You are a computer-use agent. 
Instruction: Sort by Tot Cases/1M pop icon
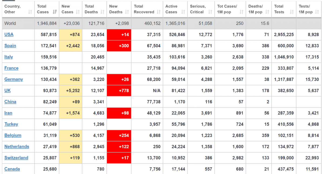241,12
